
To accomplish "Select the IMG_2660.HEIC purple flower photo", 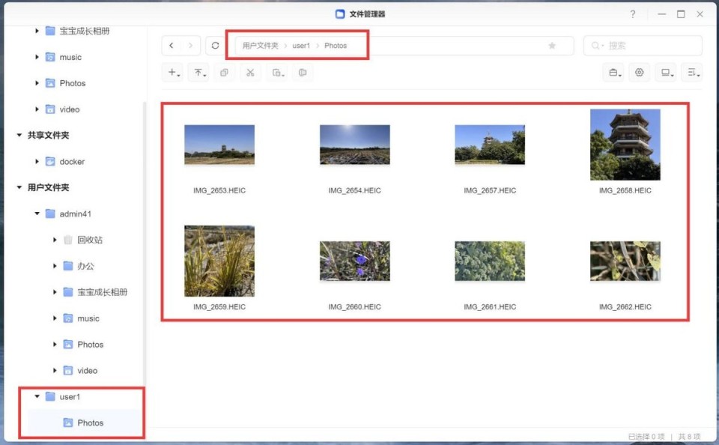I will (x=355, y=261).
